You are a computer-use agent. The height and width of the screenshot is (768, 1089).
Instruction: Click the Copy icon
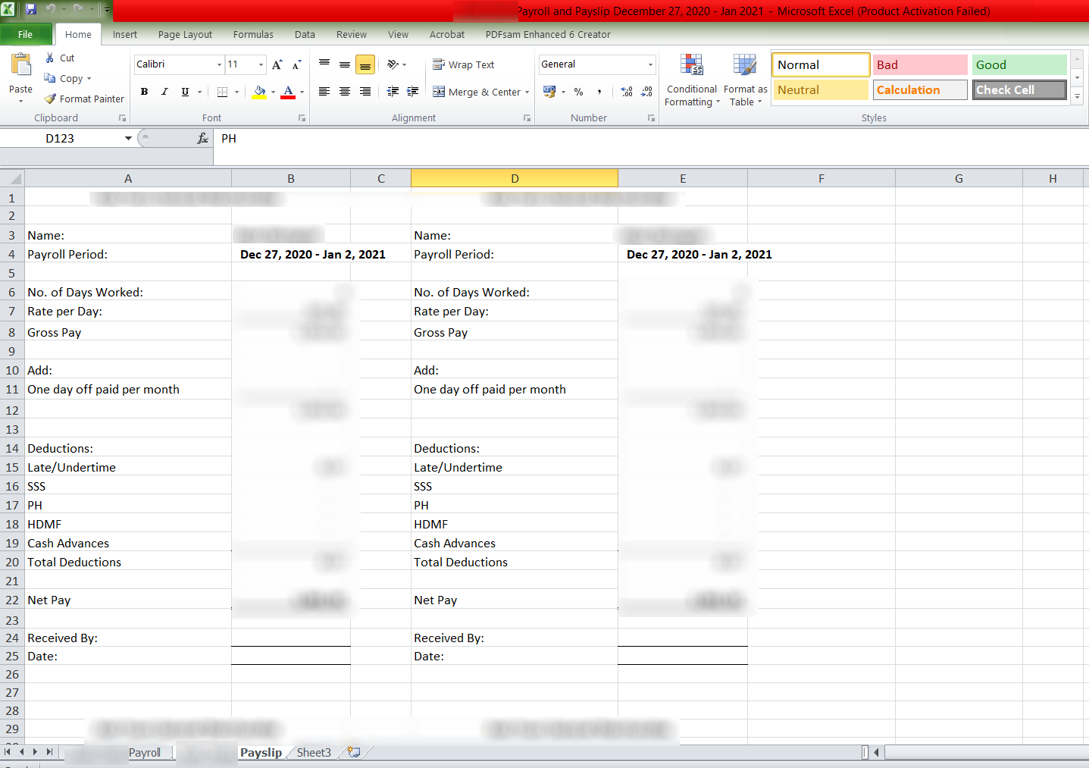(x=50, y=78)
